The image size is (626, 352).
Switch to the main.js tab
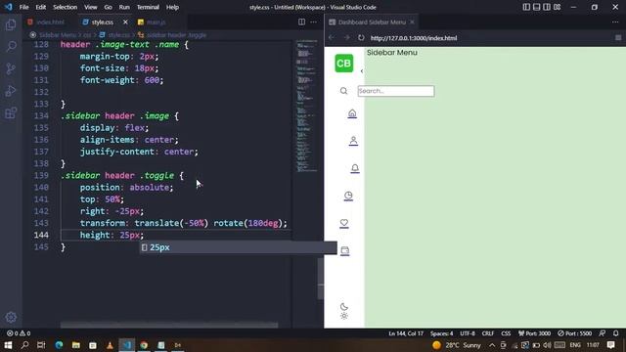(156, 22)
